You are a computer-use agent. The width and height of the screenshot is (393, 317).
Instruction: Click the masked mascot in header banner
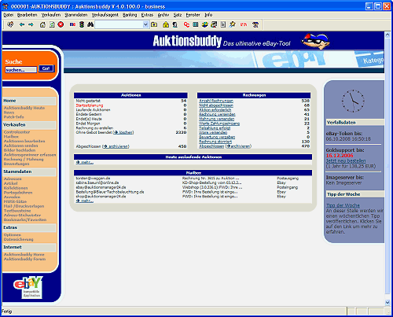[x=315, y=42]
